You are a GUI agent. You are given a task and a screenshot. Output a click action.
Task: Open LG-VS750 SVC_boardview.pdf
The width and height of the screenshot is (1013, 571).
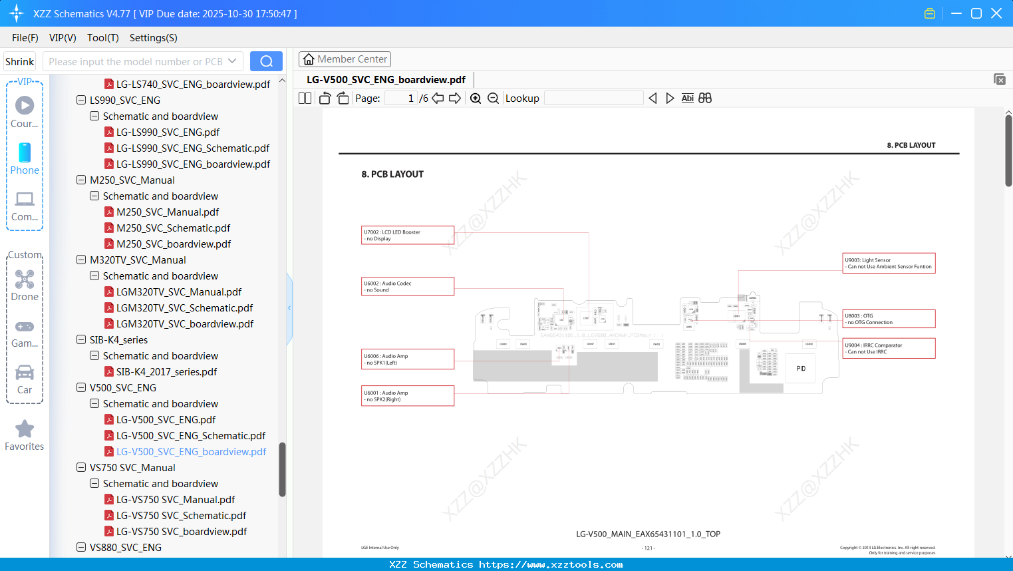pyautogui.click(x=176, y=532)
